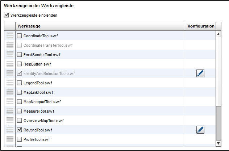Click drag handle beside ProfileTool.swf
Image resolution: width=229 pixels, height=151 pixels.
(x=10, y=139)
